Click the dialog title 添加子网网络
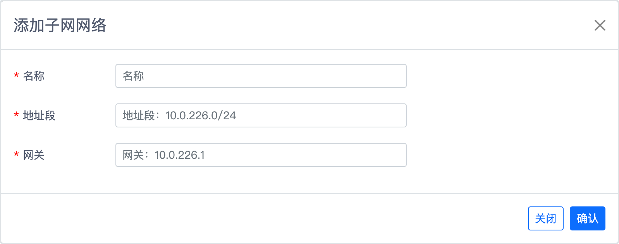The height and width of the screenshot is (244, 619). 60,25
